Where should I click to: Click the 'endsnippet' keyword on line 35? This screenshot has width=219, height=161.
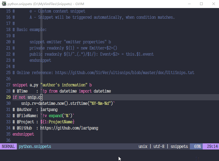23,134
